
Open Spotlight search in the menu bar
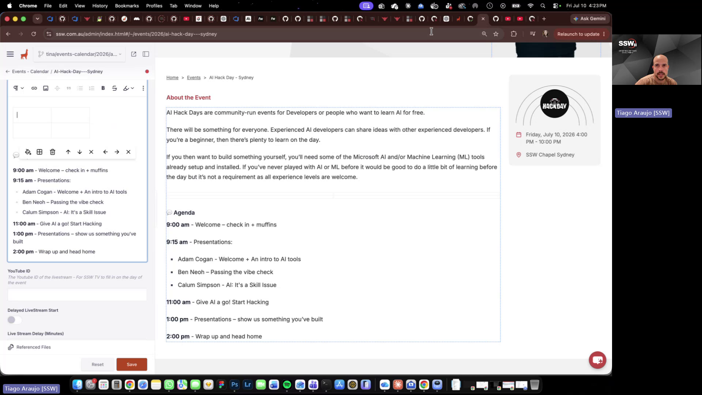(x=543, y=6)
